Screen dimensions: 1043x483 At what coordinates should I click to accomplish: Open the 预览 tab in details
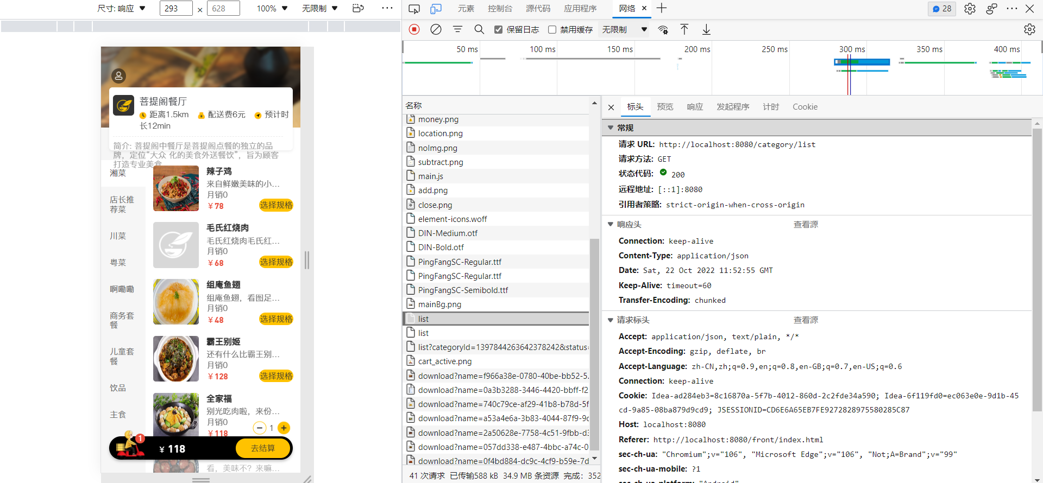(x=665, y=107)
